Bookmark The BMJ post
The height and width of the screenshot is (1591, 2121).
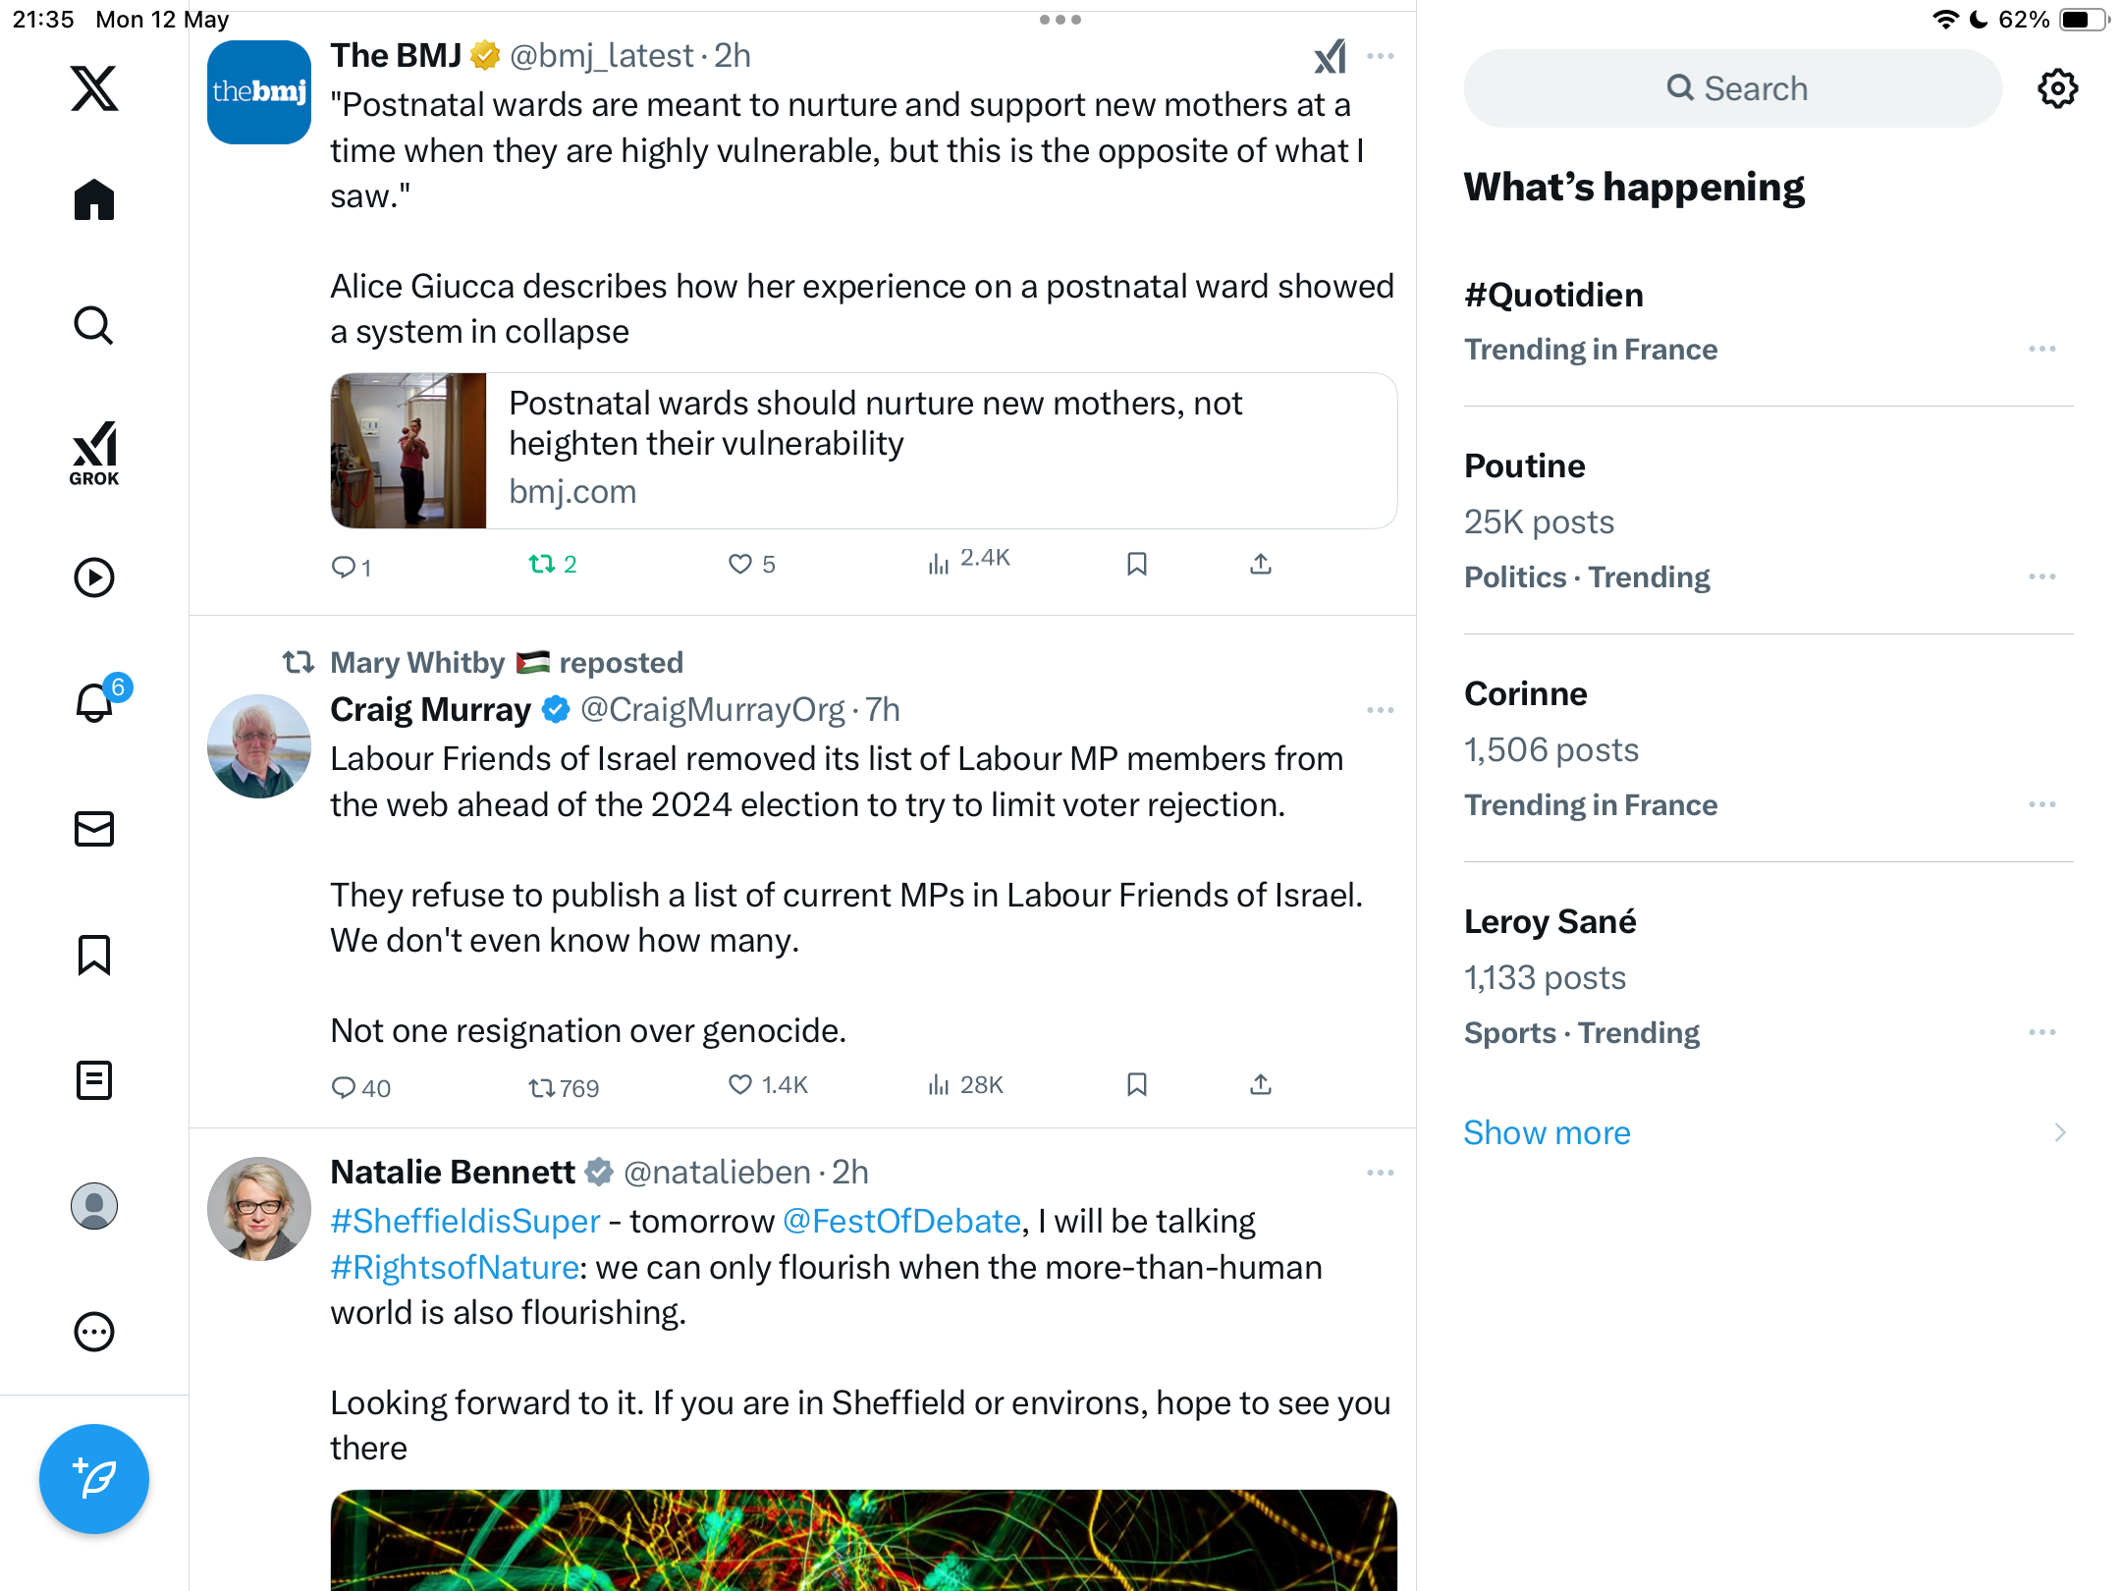click(x=1137, y=565)
